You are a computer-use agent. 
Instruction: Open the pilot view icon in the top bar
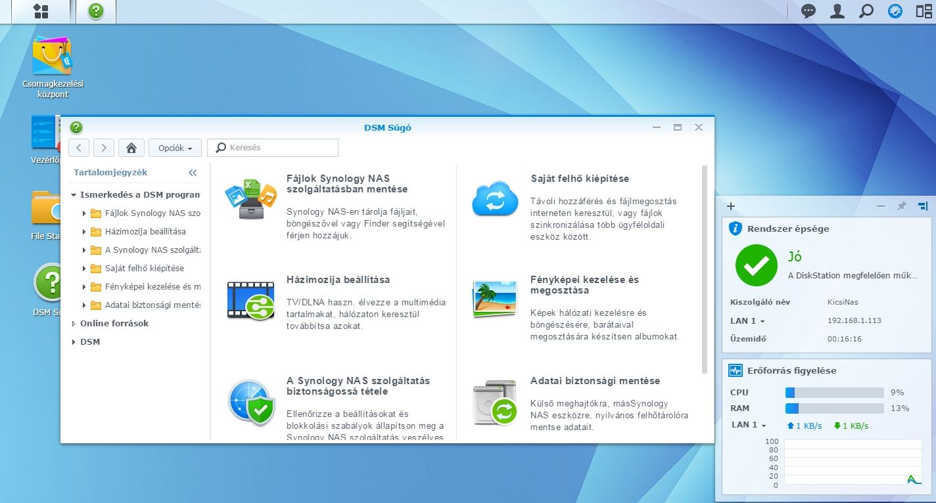point(924,11)
